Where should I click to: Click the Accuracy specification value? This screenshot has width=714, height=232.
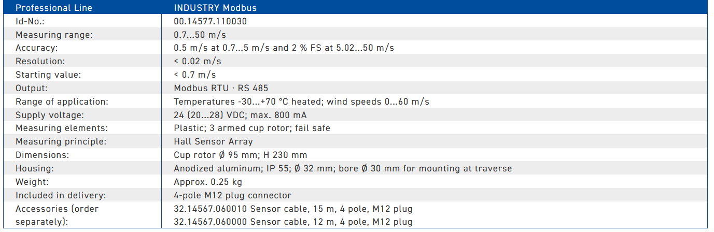click(x=284, y=48)
